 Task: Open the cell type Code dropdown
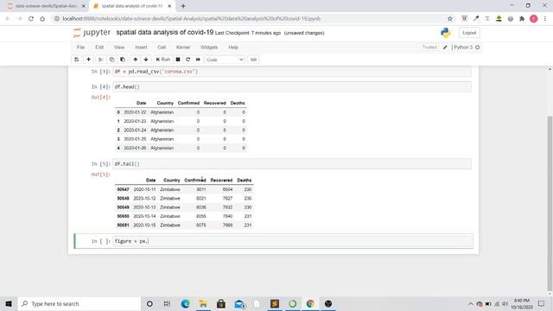tap(225, 60)
